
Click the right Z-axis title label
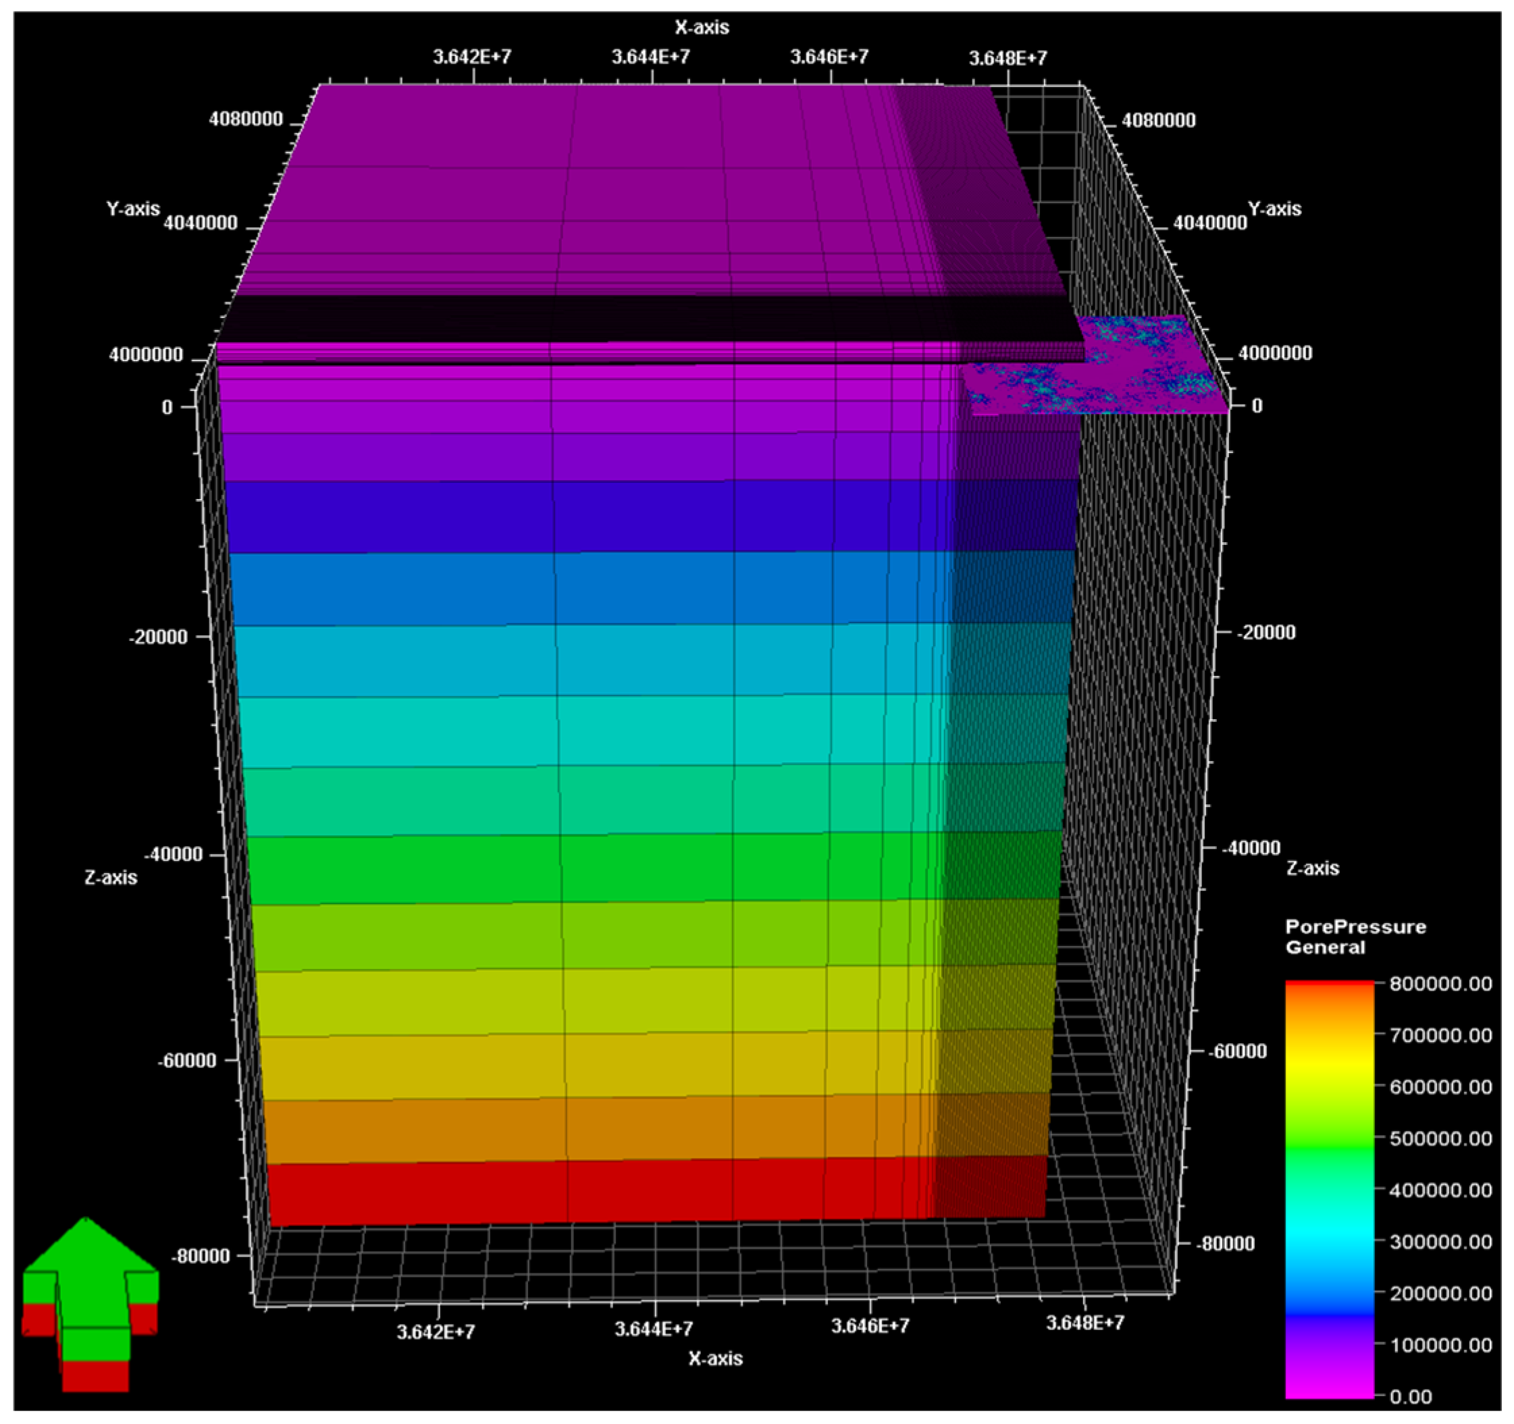(1312, 868)
